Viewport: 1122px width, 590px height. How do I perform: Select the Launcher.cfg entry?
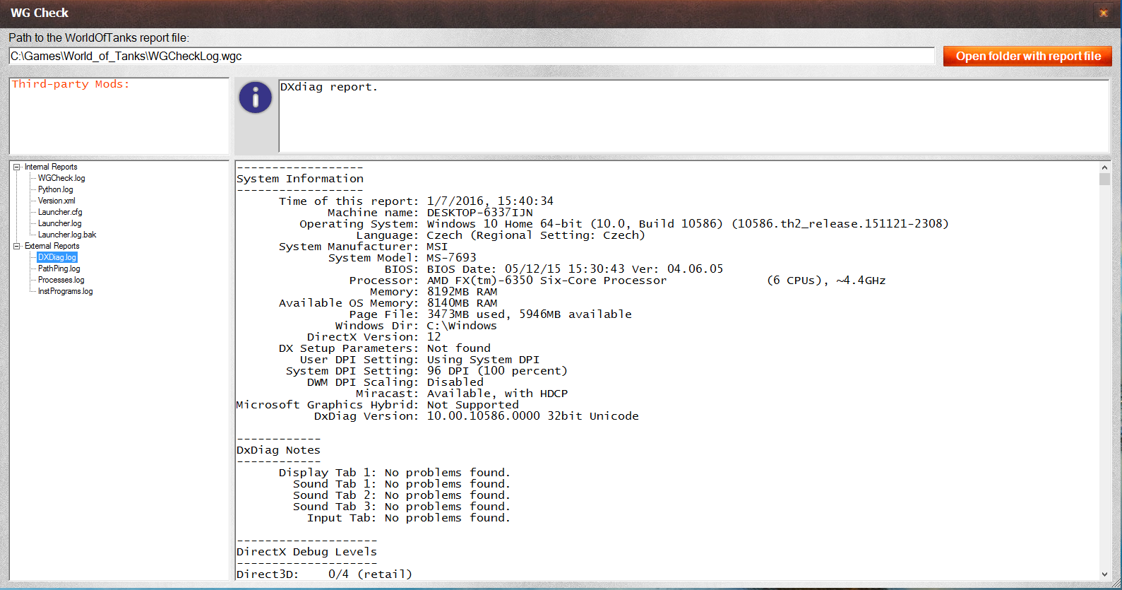pyautogui.click(x=60, y=213)
